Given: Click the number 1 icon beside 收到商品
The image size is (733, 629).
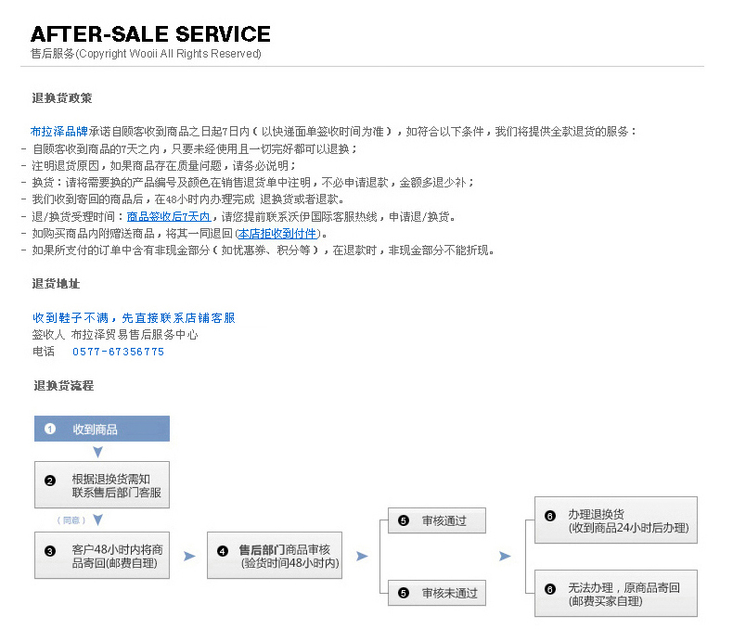Looking at the screenshot, I should (50, 430).
